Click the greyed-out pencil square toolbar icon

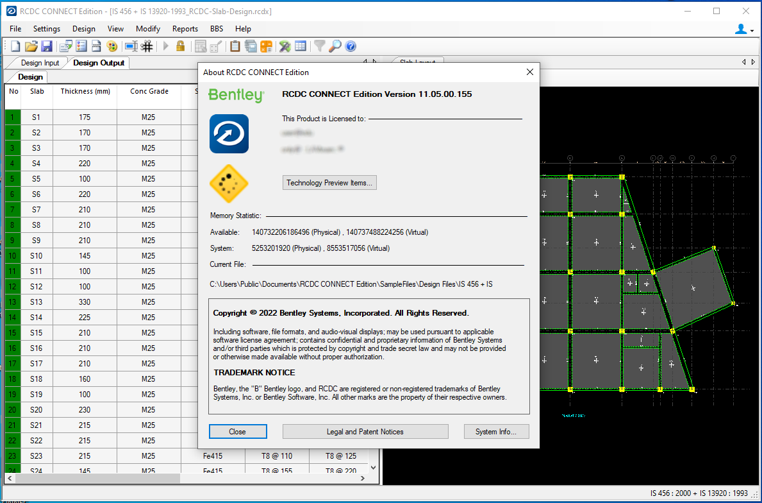click(x=216, y=46)
